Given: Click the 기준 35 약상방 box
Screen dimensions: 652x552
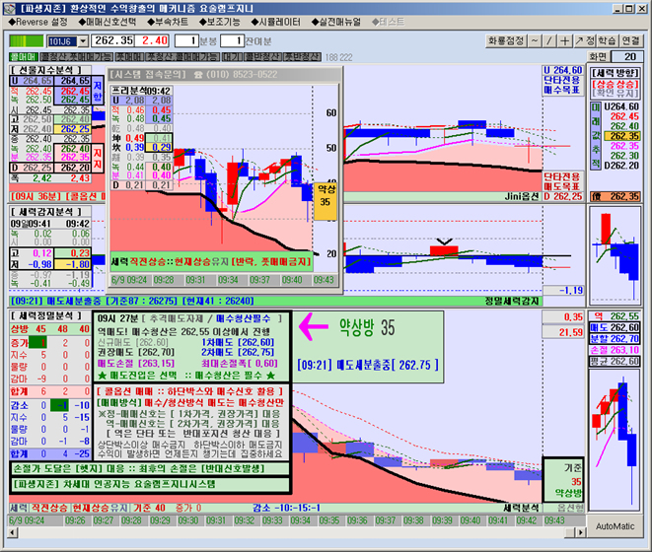Looking at the screenshot, I should pos(563,480).
